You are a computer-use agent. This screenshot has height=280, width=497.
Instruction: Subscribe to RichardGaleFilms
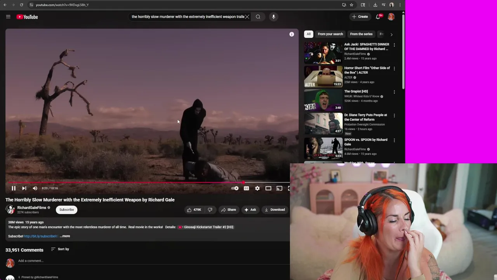66,210
